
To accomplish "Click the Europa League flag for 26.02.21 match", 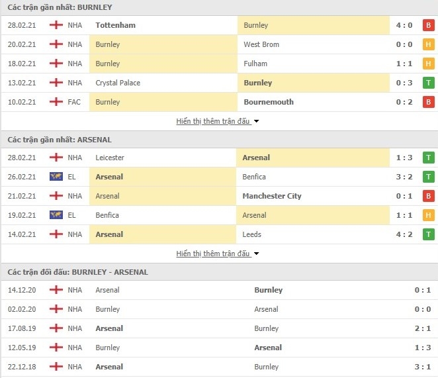I will (56, 177).
